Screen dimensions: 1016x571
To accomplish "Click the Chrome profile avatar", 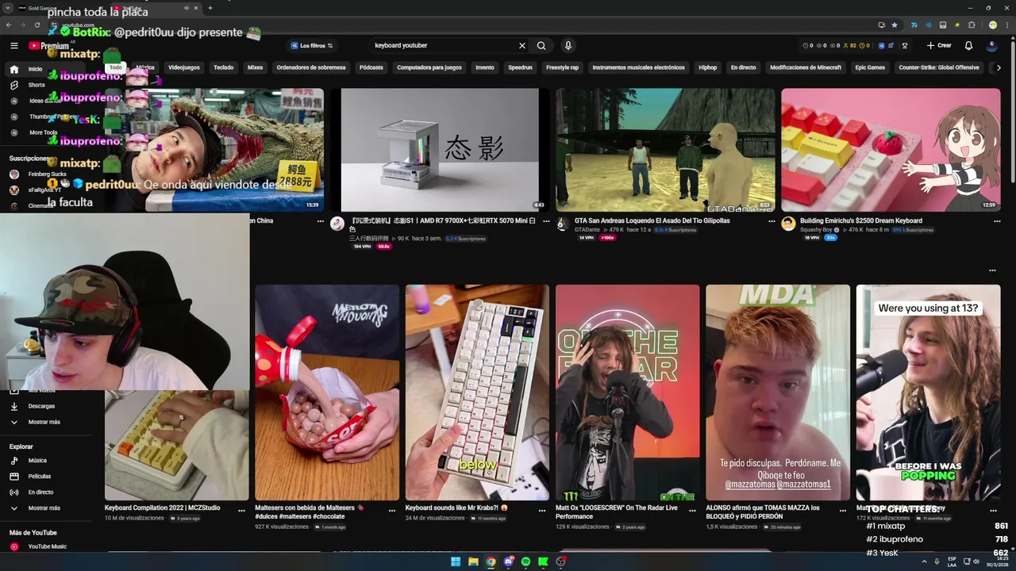I will (992, 25).
